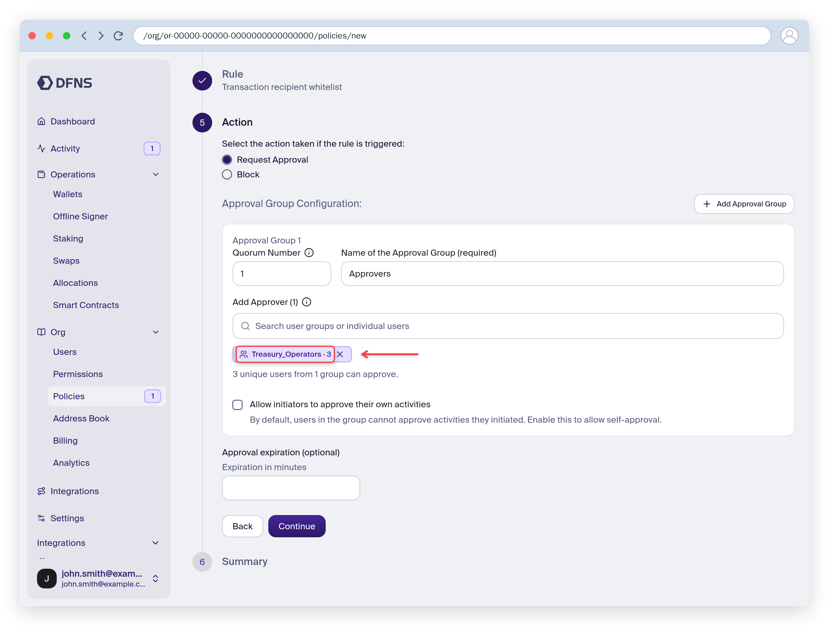Click the browser address bar
The height and width of the screenshot is (626, 829).
click(452, 35)
